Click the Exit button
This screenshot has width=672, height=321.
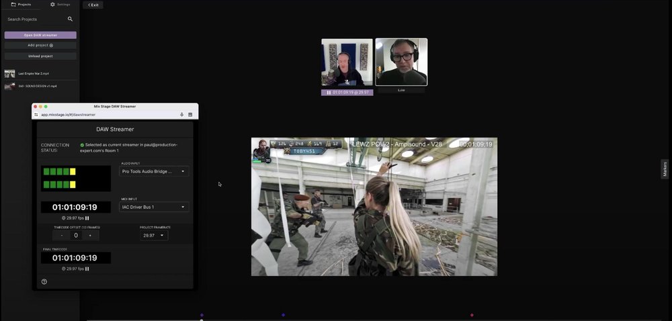click(x=93, y=5)
